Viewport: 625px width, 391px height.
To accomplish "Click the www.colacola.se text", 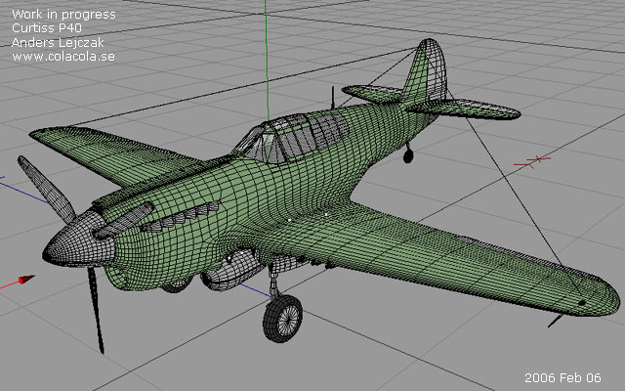I will point(63,57).
